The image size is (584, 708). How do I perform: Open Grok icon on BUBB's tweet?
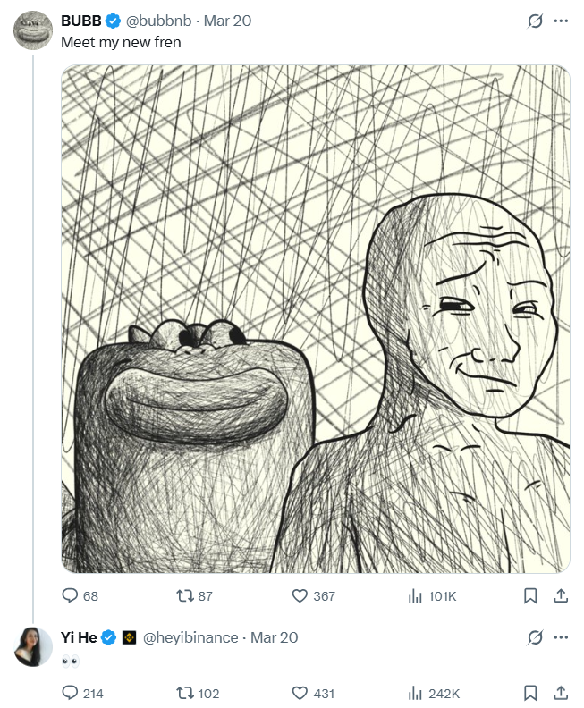tap(536, 21)
